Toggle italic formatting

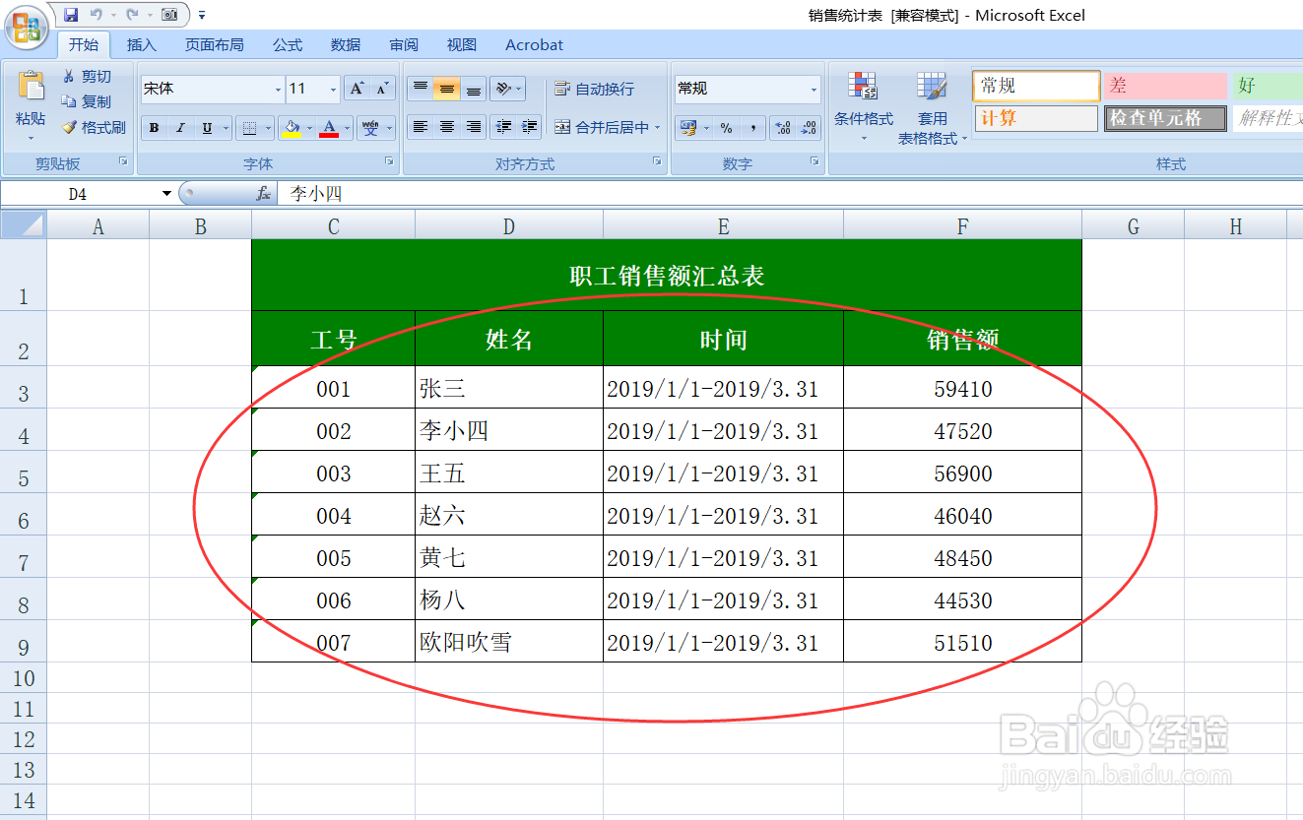(x=178, y=127)
